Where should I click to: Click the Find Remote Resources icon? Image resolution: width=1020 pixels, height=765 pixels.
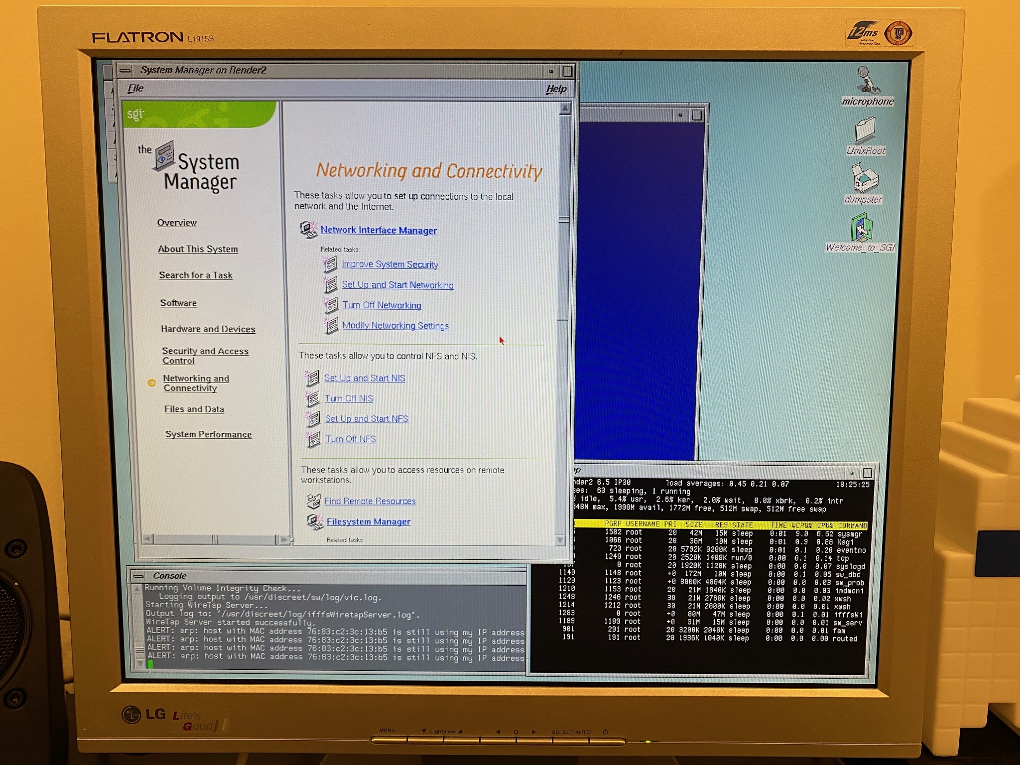click(x=314, y=501)
